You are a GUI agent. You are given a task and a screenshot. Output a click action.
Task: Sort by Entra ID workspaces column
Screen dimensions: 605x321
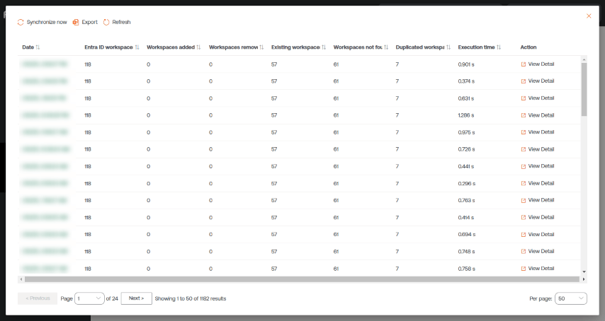(137, 47)
